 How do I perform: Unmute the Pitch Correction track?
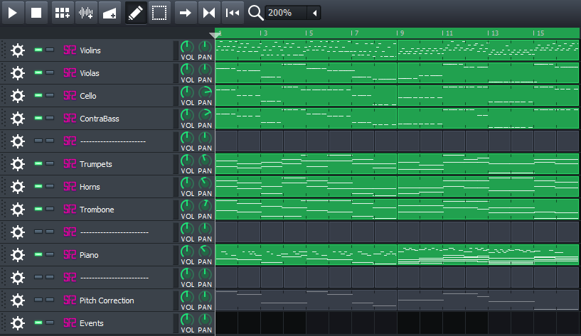pyautogui.click(x=38, y=300)
